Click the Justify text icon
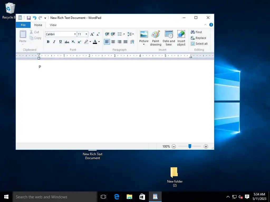The image size is (270, 202). coord(126,42)
